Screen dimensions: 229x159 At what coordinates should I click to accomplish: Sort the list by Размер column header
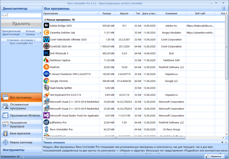(x=107, y=14)
